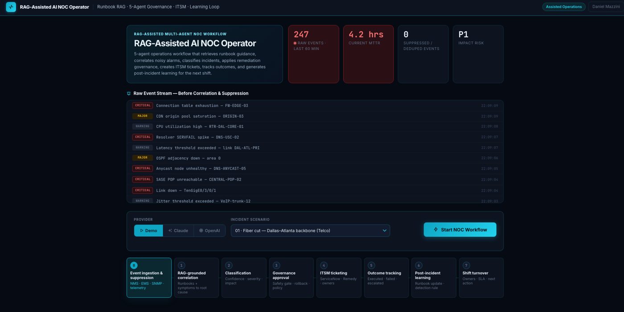The width and height of the screenshot is (624, 312).
Task: Click the 247 Raw Events stat card
Action: pyautogui.click(x=313, y=54)
